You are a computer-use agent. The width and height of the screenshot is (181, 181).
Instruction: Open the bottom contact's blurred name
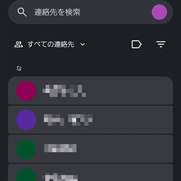[x=60, y=177]
